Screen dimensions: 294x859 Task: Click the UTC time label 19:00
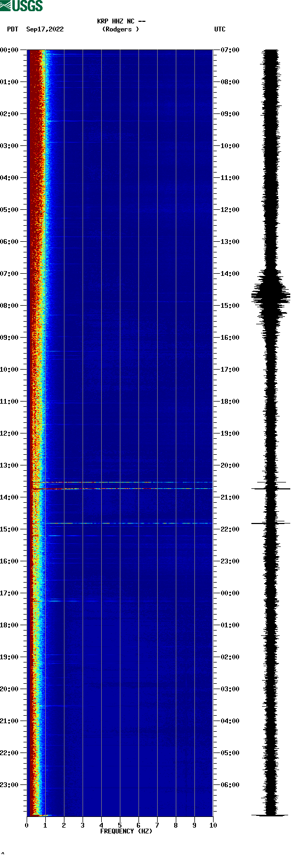230,433
